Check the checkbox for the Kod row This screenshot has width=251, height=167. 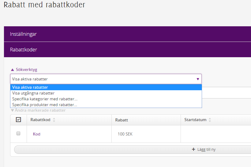pos(18,133)
